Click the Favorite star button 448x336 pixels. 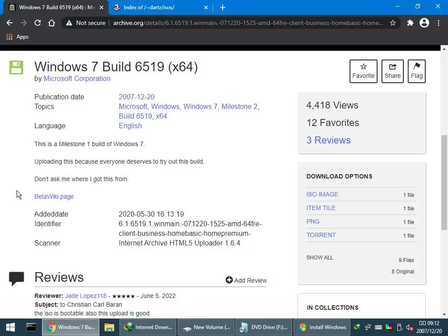pos(364,71)
